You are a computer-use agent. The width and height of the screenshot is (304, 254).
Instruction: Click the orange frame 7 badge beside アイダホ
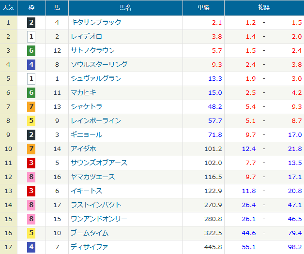pyautogui.click(x=31, y=149)
